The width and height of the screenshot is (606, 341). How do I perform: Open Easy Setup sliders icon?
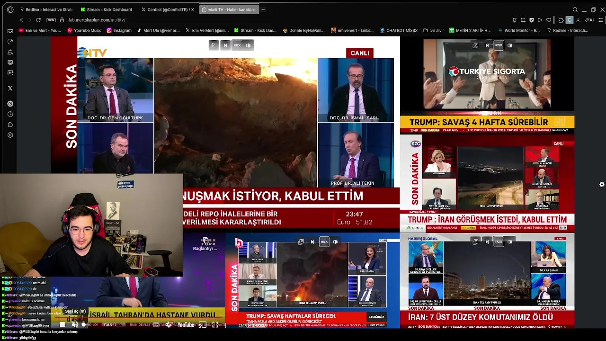point(601,20)
